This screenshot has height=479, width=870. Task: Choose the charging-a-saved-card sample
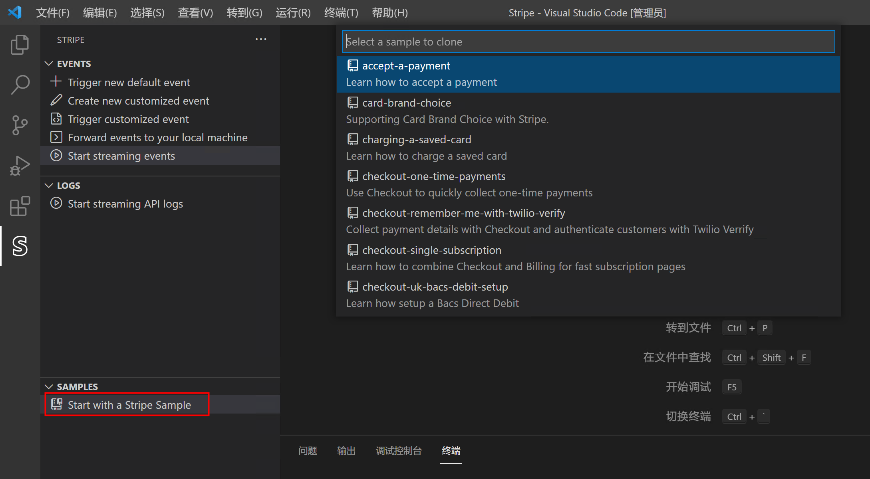[x=588, y=148]
